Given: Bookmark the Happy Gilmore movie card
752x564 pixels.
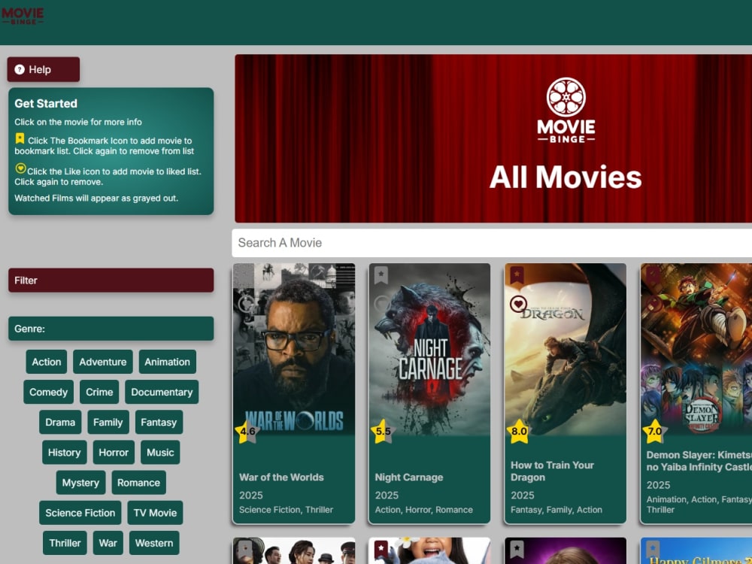Looking at the screenshot, I should pos(653,550).
